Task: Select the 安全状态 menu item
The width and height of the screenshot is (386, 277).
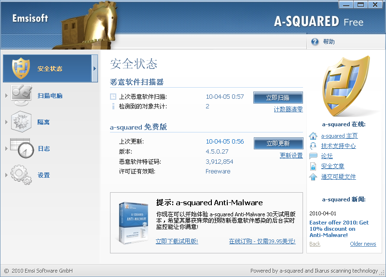Action: 50,68
